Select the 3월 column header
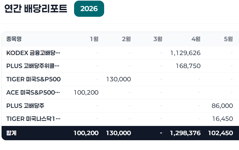 coord(158,39)
